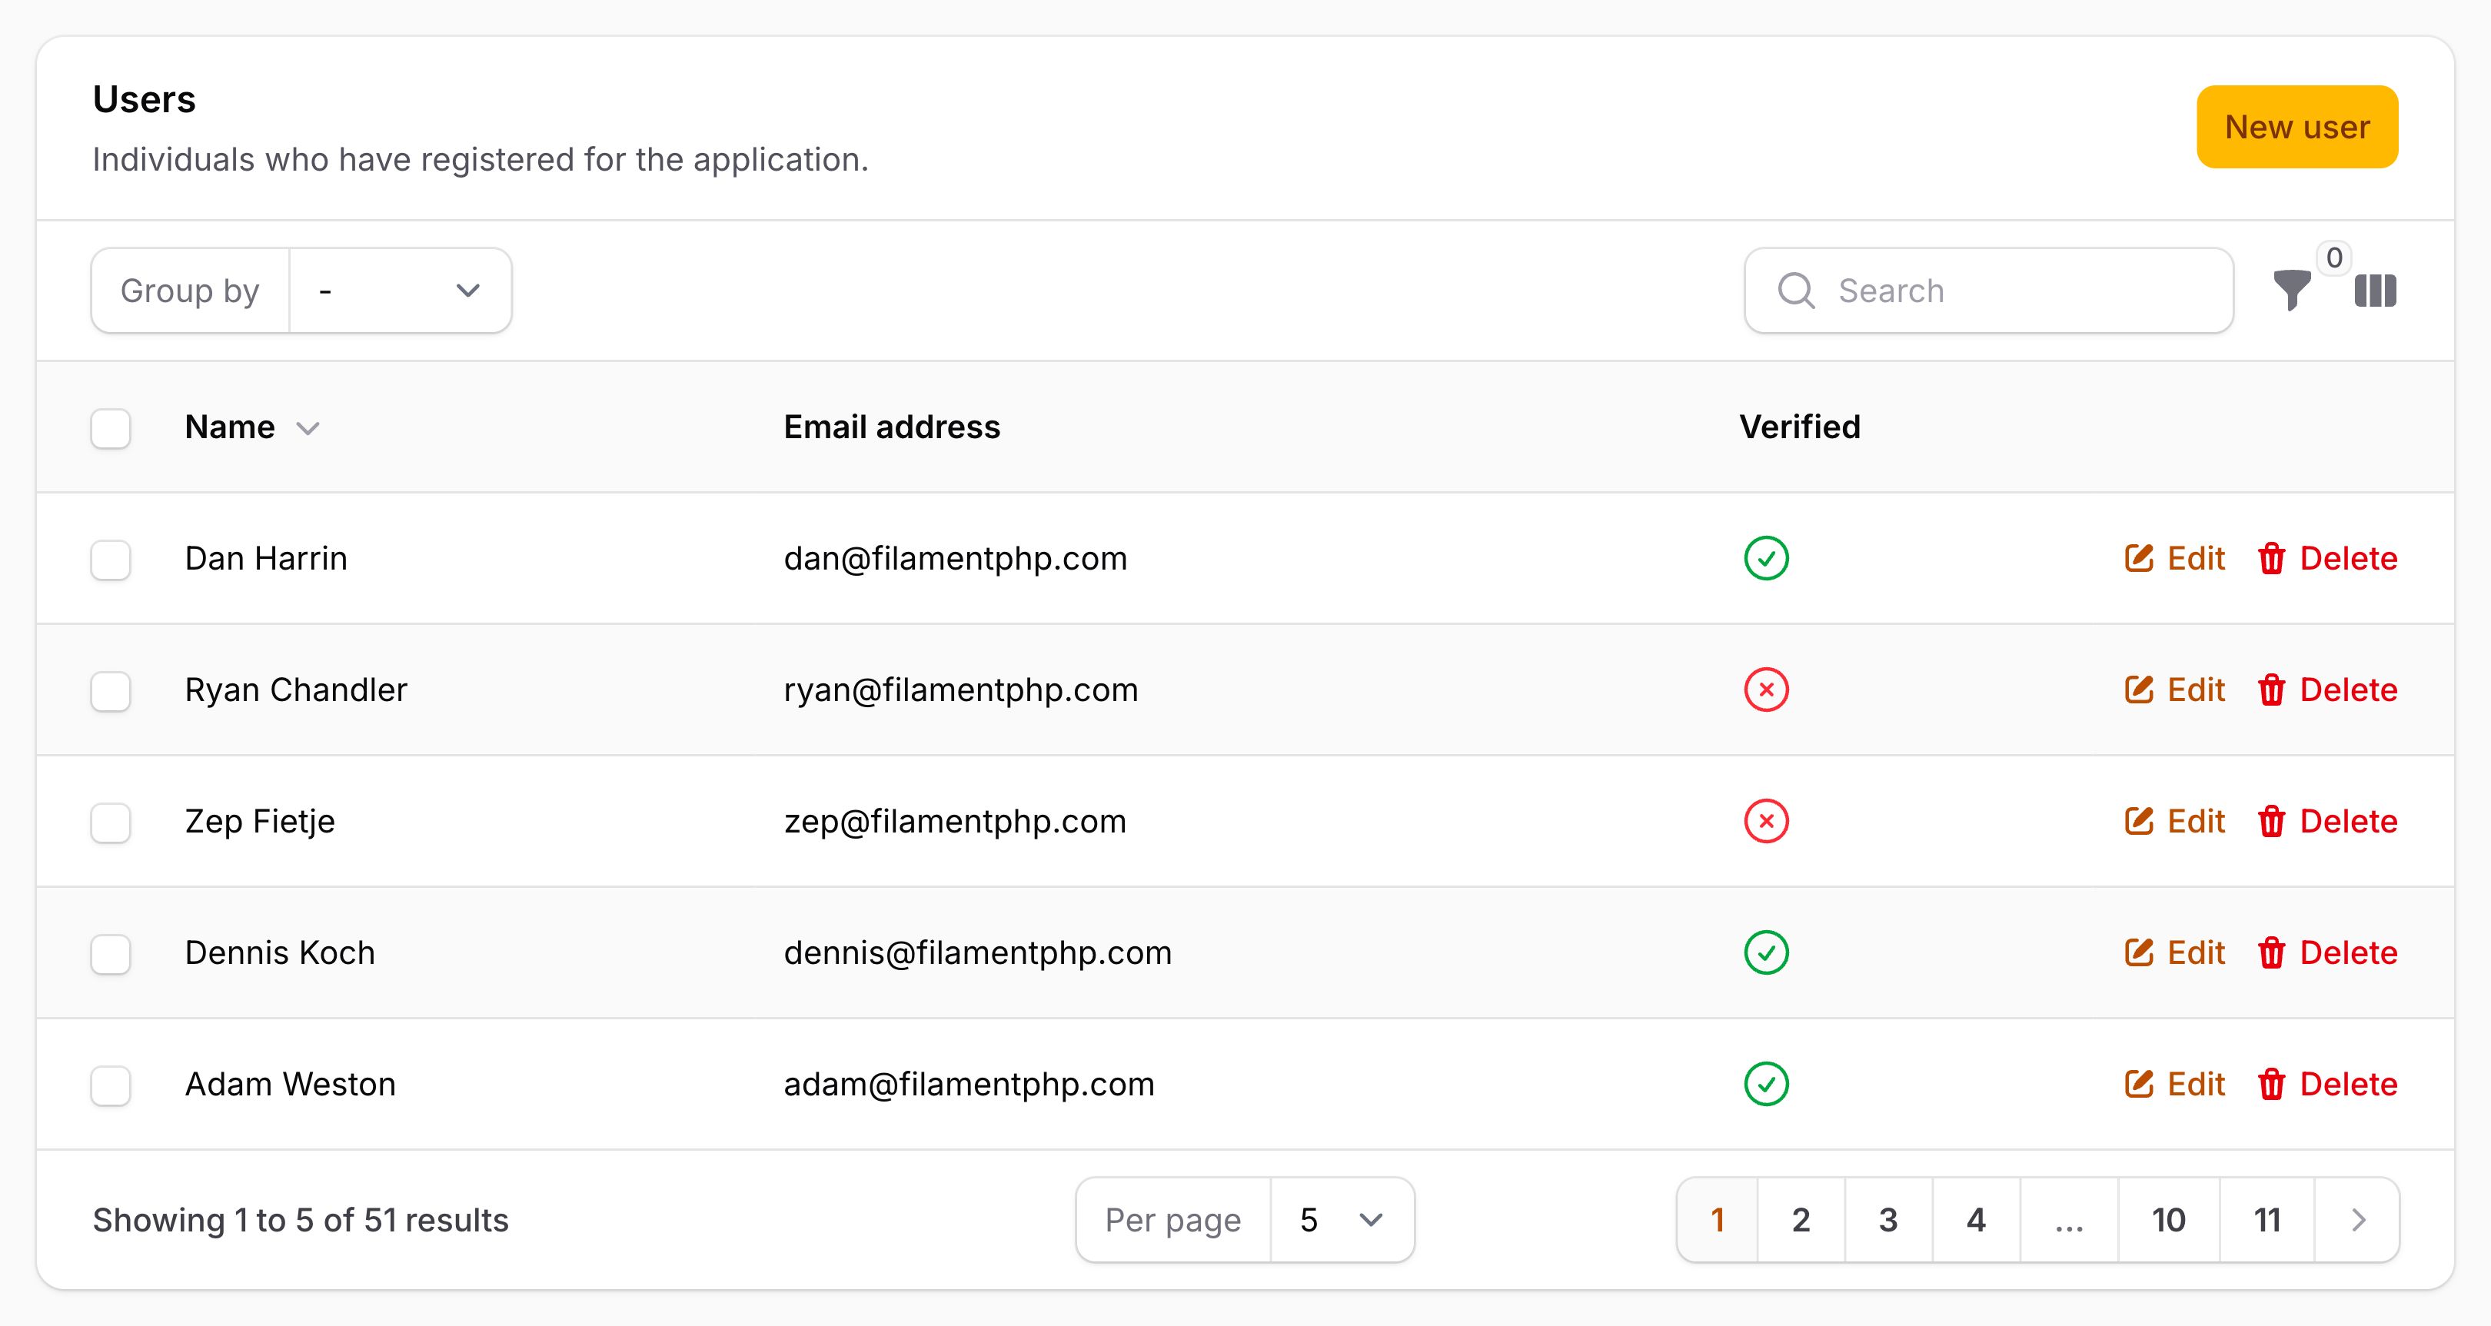Go to page 3
Viewport: 2491px width, 1326px height.
[1888, 1220]
